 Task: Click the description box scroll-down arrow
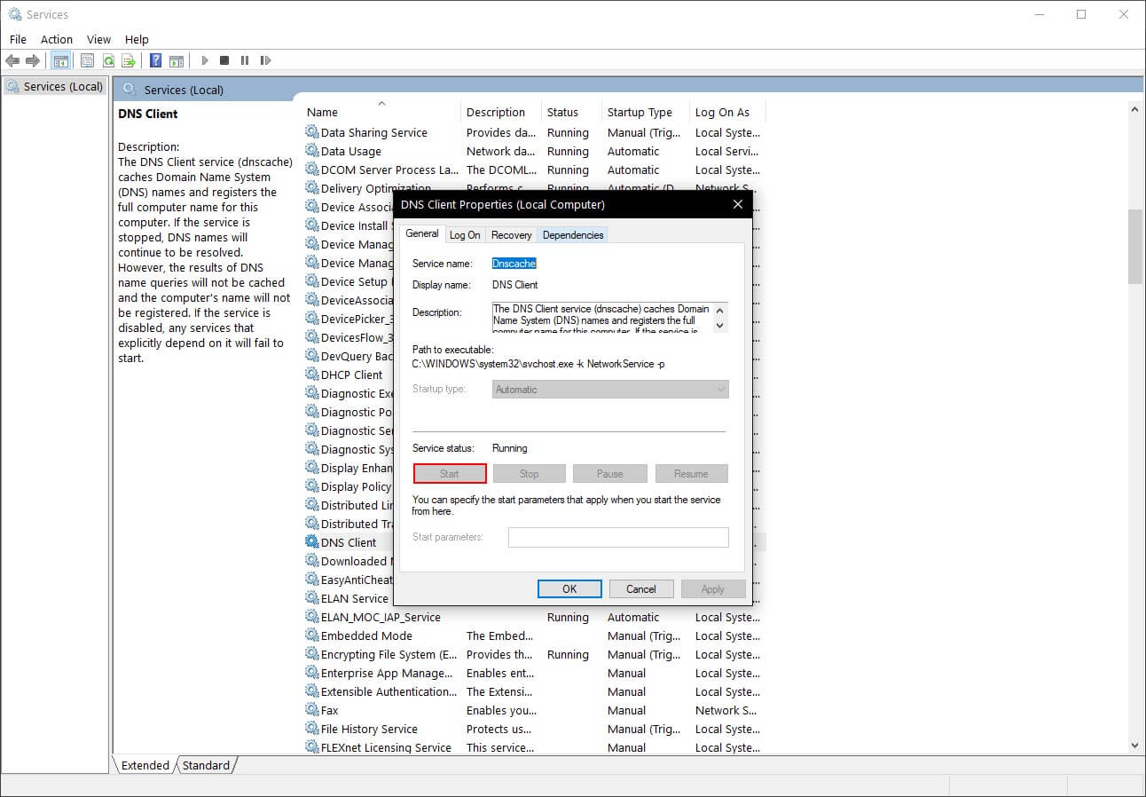[720, 326]
